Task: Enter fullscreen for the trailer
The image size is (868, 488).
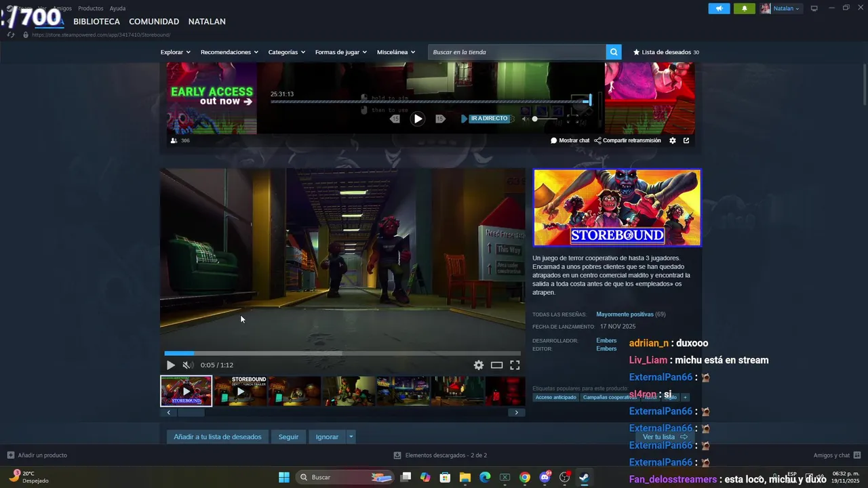Action: point(515,365)
